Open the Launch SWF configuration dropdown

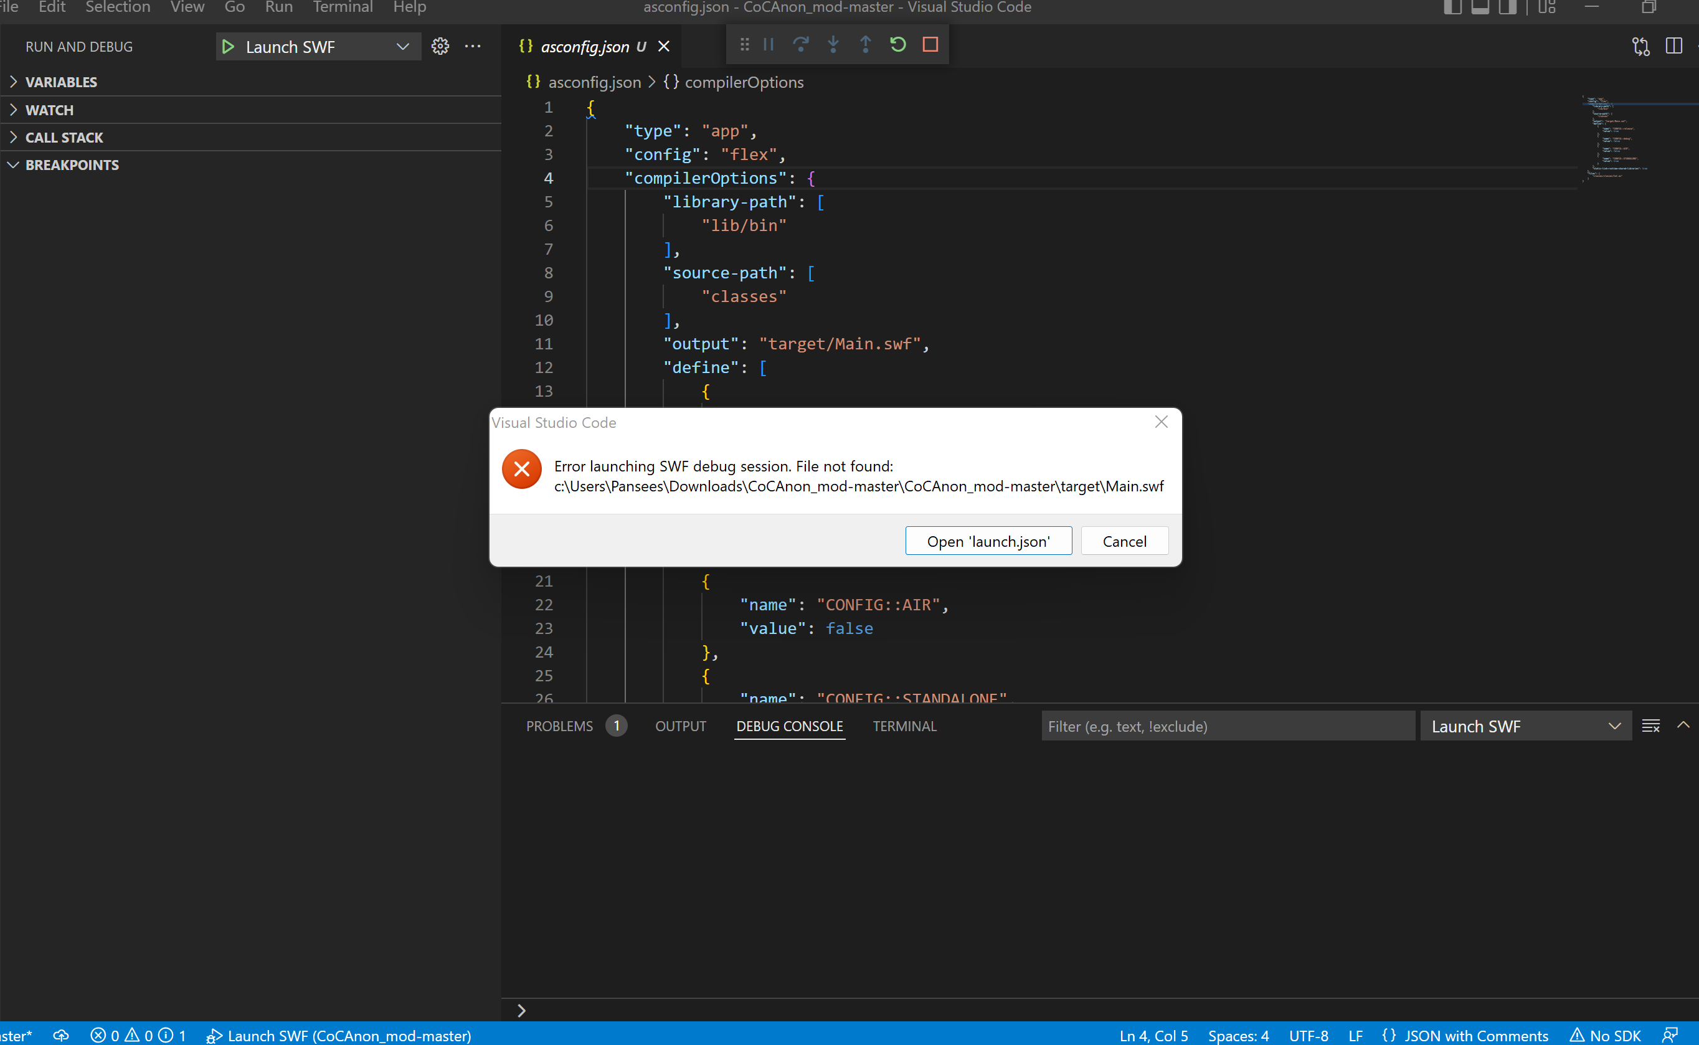coord(402,47)
